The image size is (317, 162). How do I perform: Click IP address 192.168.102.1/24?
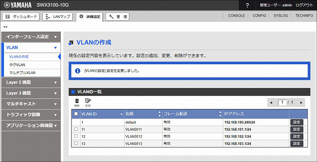click(x=238, y=137)
